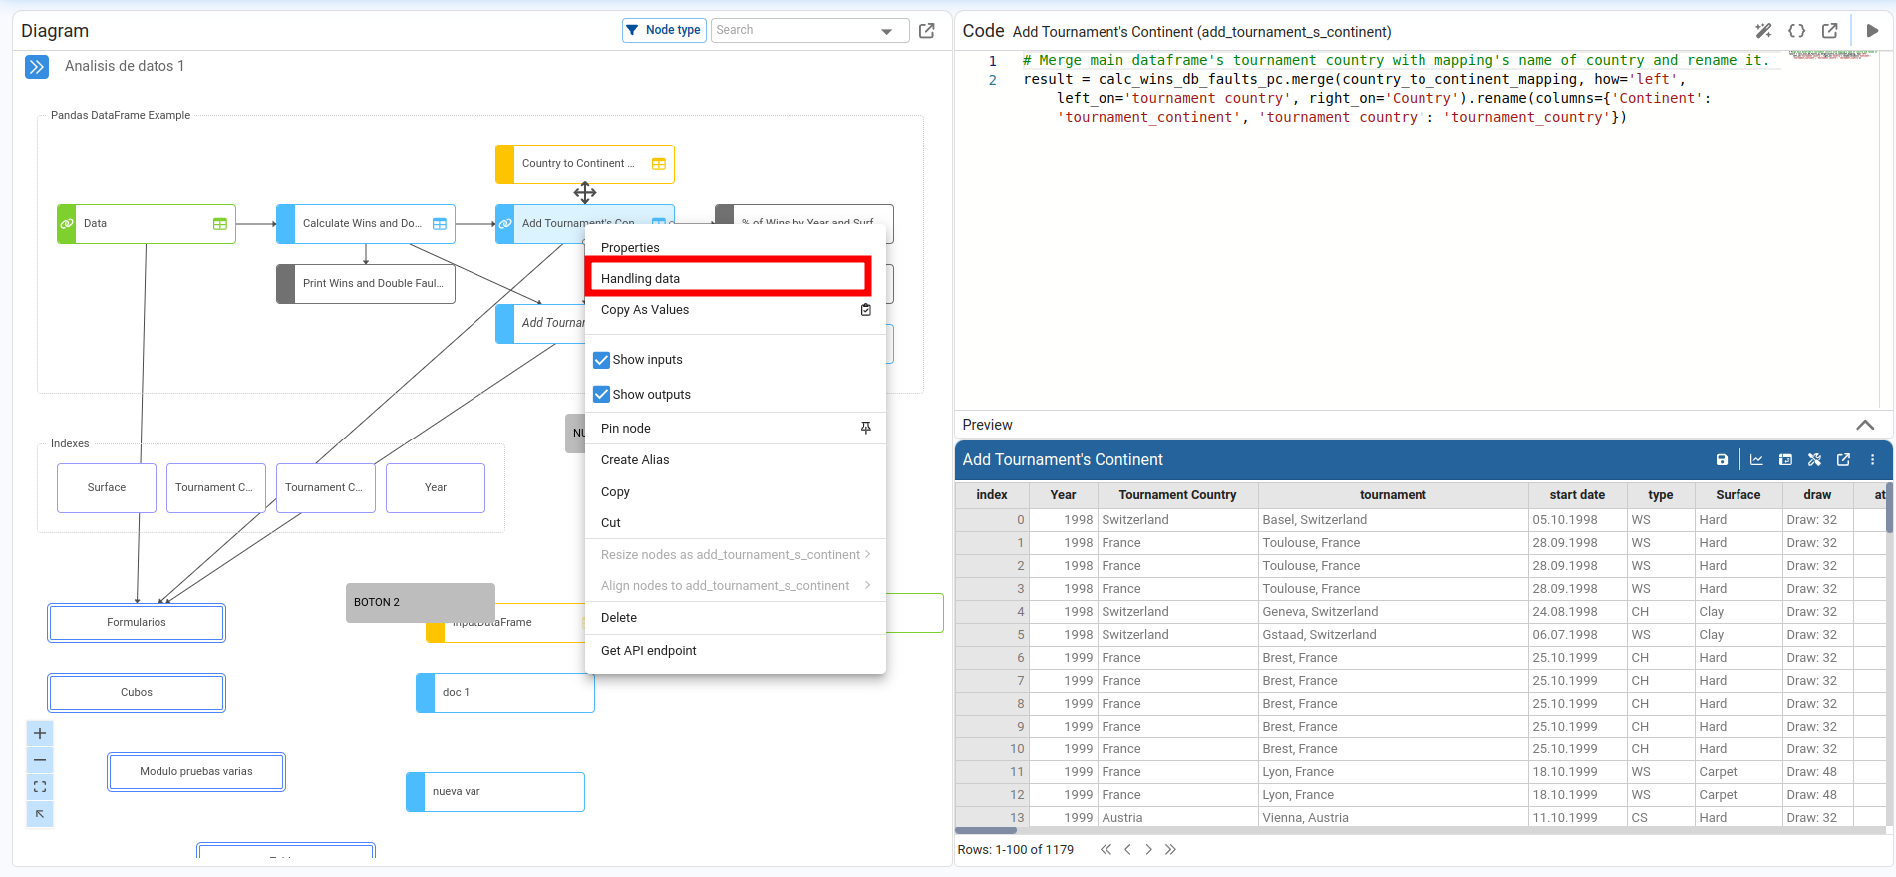Viewport: 1896px width, 877px height.
Task: Choose Create Alias in context menu
Action: pyautogui.click(x=635, y=460)
